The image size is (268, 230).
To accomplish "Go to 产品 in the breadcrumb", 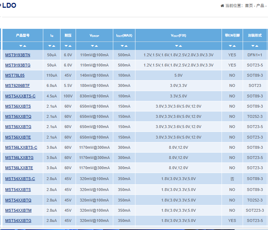I will pyautogui.click(x=260, y=6).
